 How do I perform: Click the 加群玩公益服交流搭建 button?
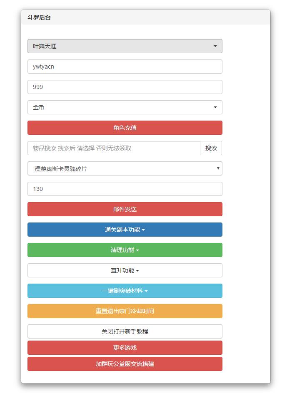coord(125,364)
